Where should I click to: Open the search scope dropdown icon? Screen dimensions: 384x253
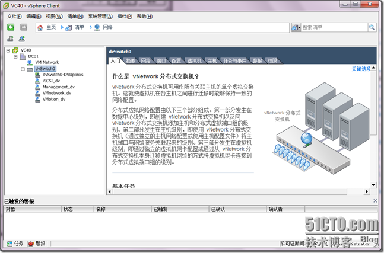click(x=296, y=27)
